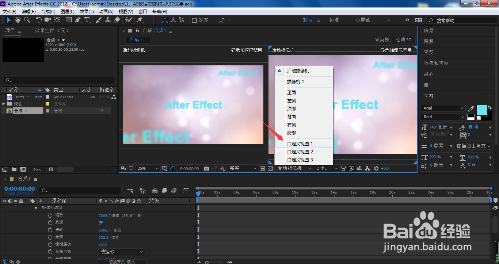499x264 pixels.
Task: Toggle mask and shape path visibility
Action: click(x=173, y=168)
